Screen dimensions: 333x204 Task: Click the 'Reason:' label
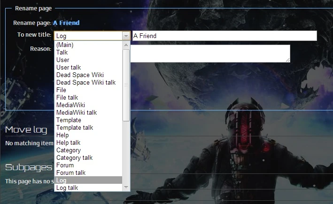(40, 49)
